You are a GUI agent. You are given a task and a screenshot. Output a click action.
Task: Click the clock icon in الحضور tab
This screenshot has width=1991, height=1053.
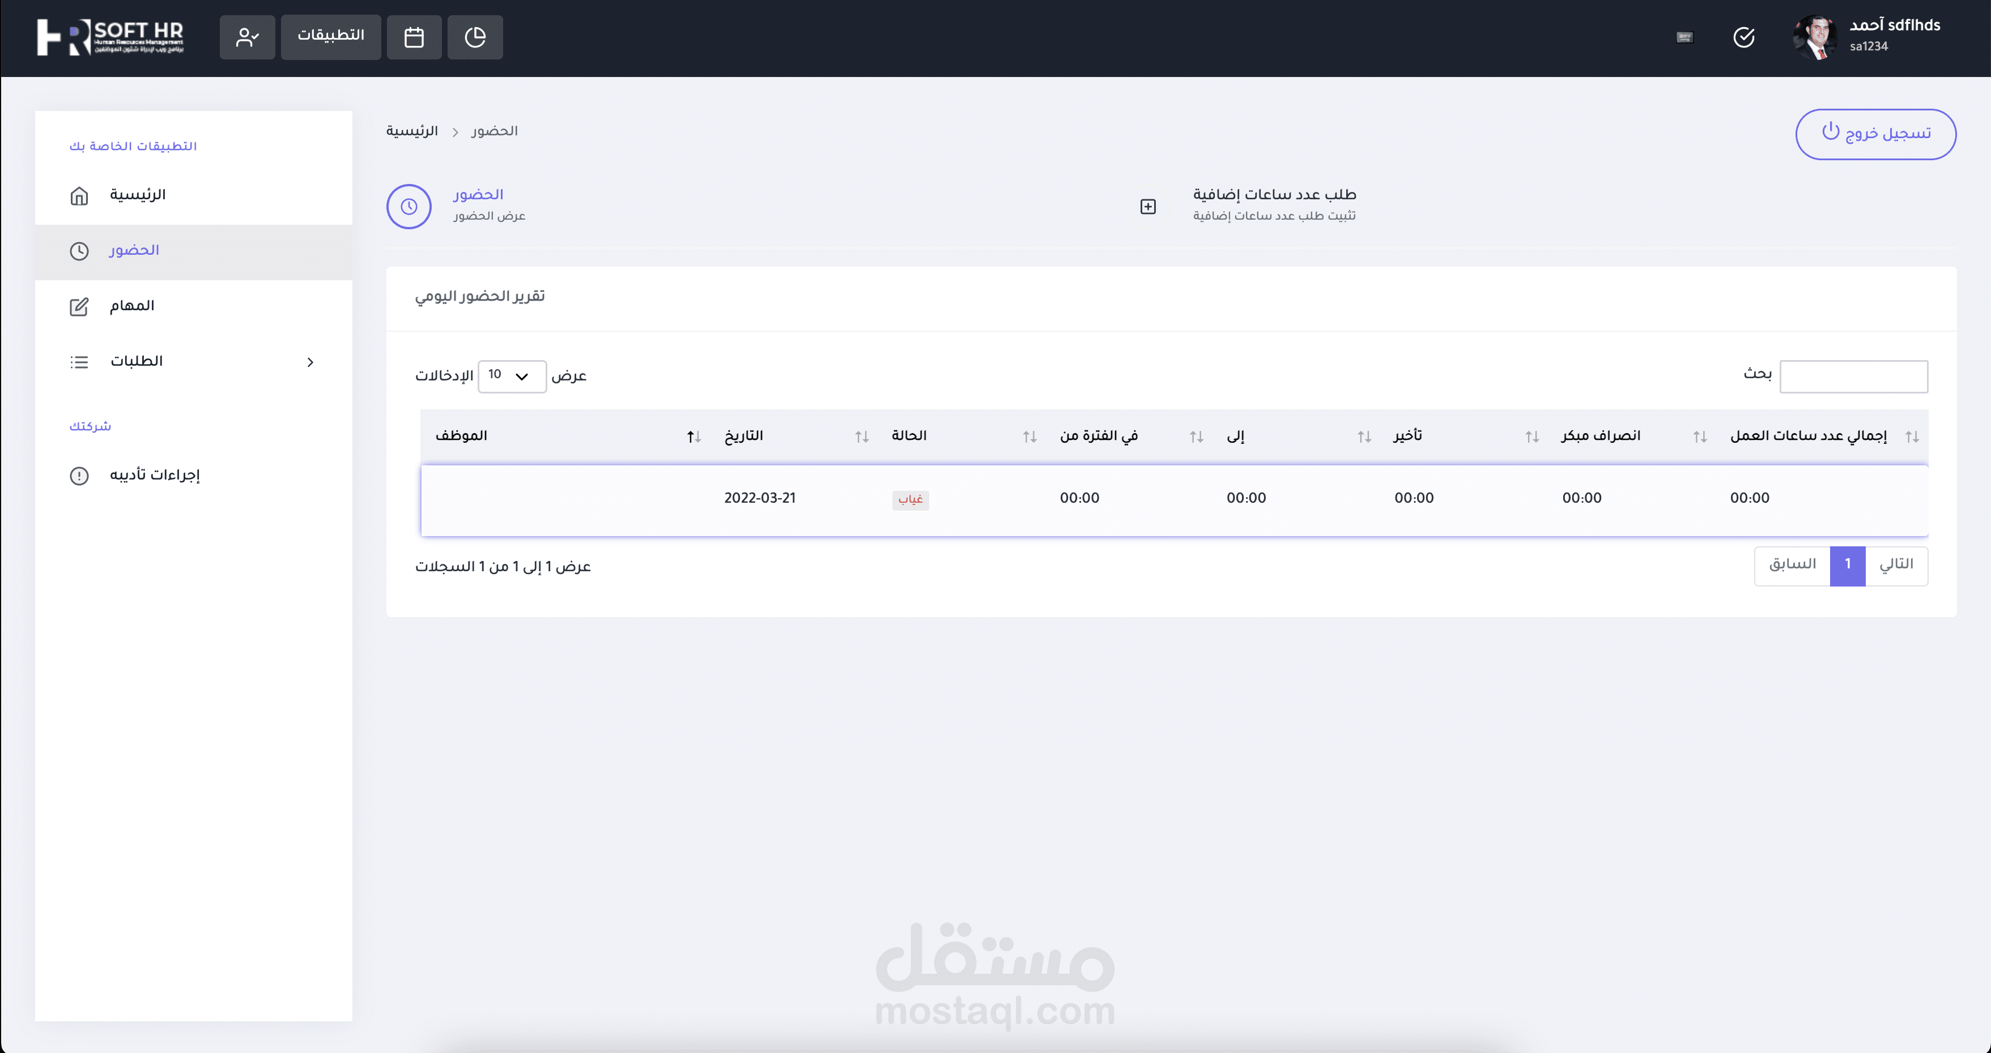[409, 206]
